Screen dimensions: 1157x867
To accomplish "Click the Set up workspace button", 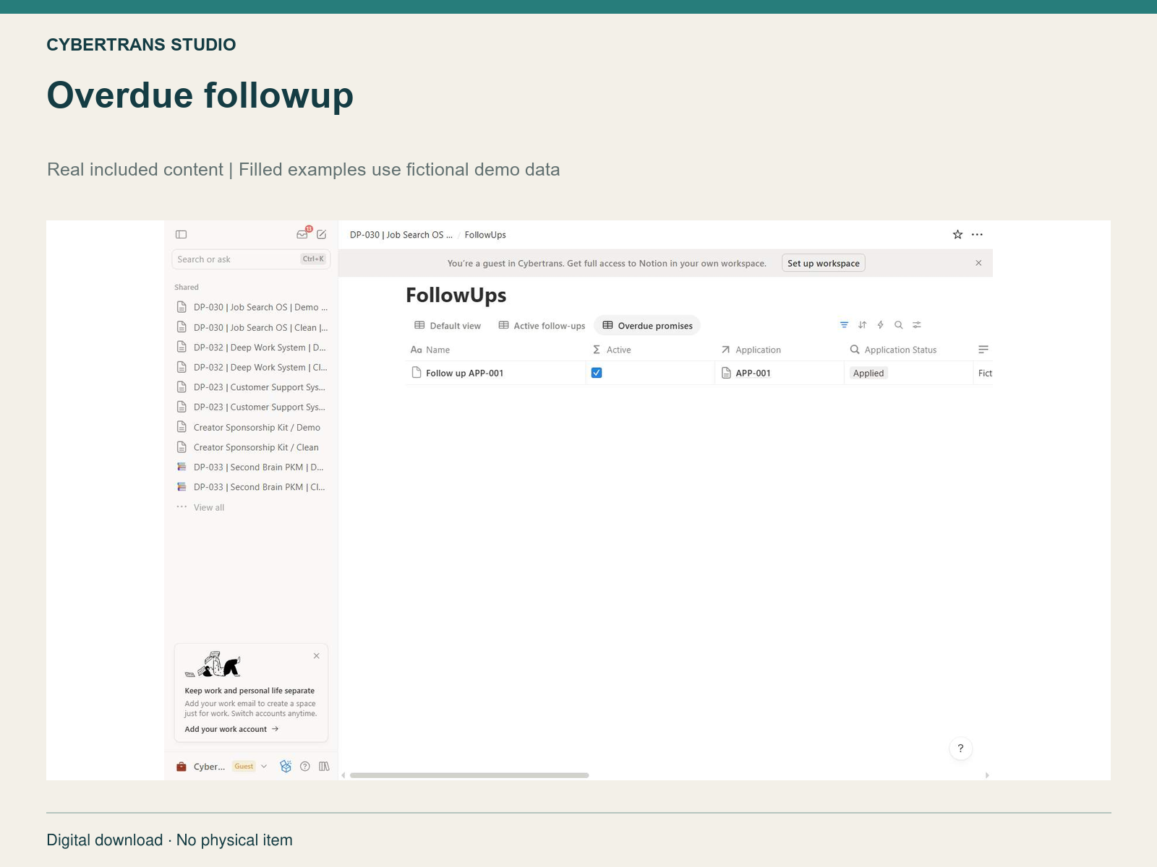I will (x=824, y=263).
